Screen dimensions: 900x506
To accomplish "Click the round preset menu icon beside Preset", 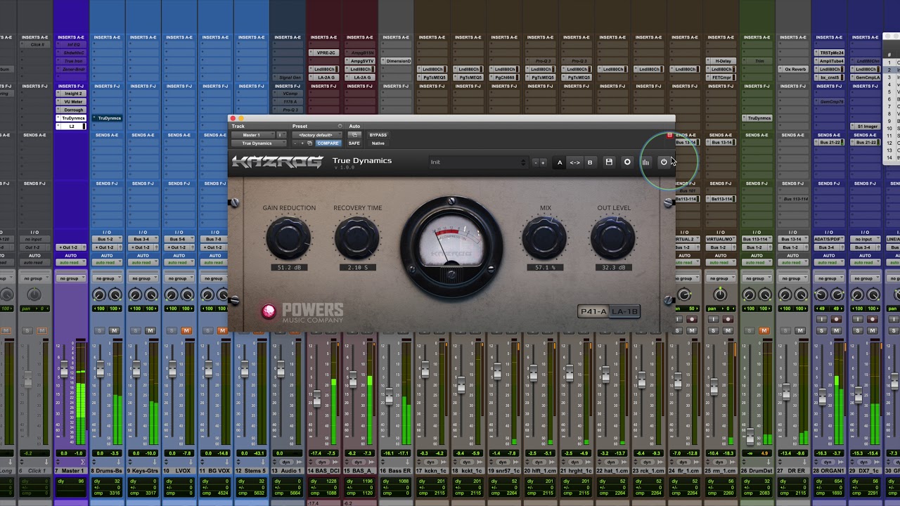I will point(340,126).
